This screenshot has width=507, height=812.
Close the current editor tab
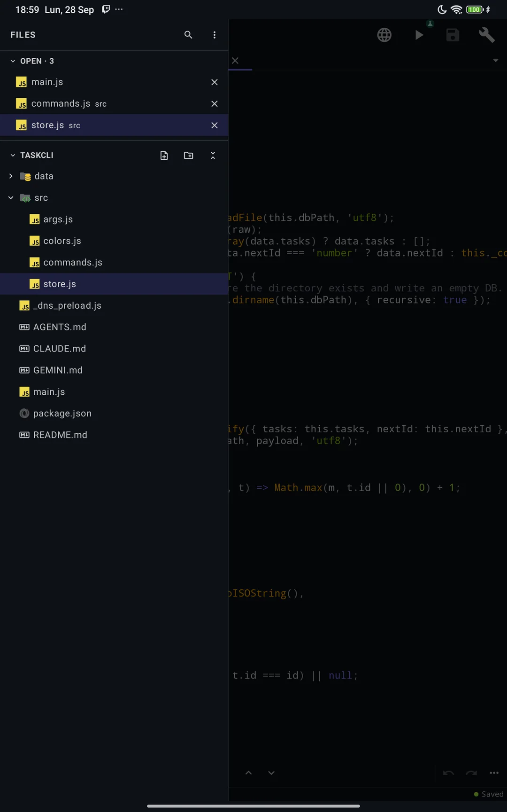(235, 61)
